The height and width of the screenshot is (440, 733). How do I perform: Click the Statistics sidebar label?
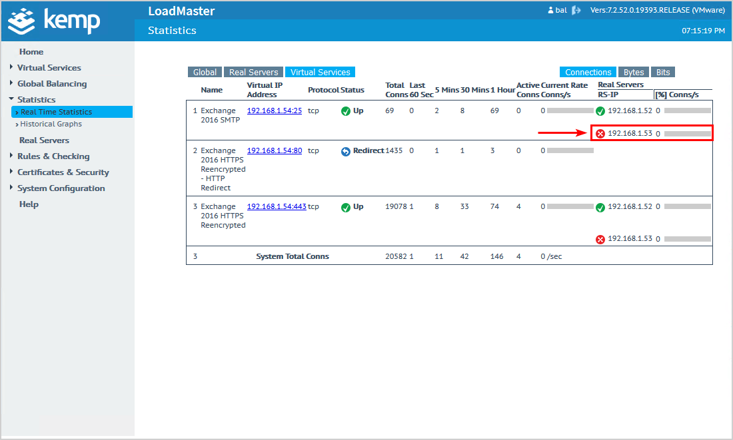(37, 99)
